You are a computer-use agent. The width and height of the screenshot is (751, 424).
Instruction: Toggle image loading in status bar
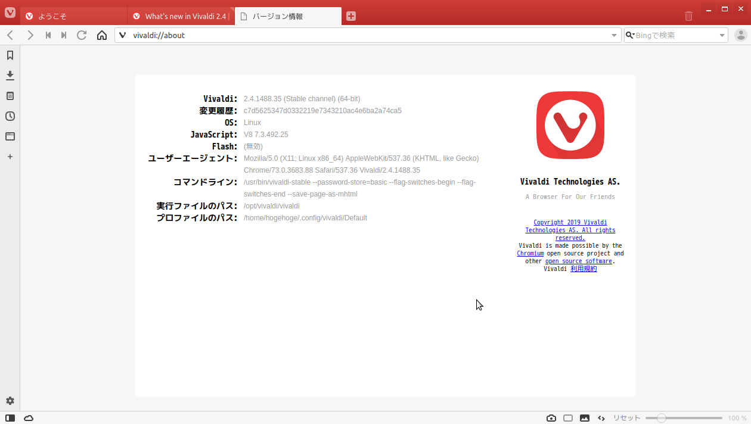[x=585, y=418]
